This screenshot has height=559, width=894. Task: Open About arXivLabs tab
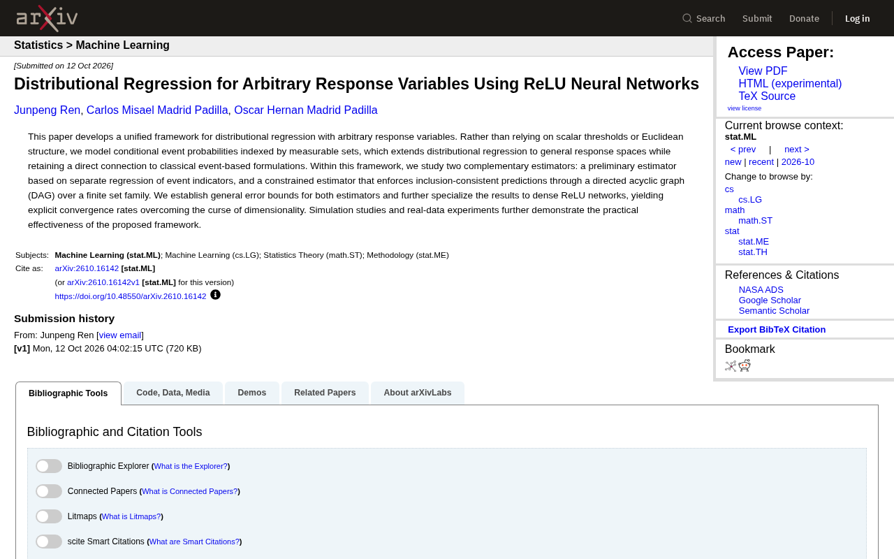coord(418,393)
